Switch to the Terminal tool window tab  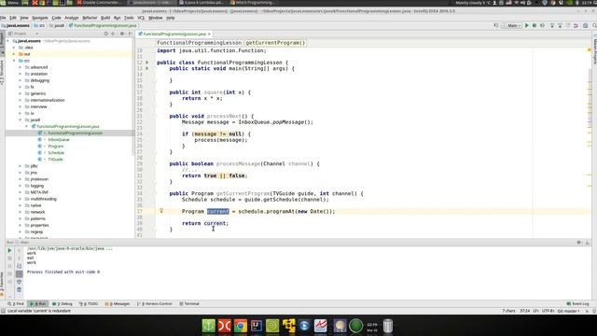(189, 303)
